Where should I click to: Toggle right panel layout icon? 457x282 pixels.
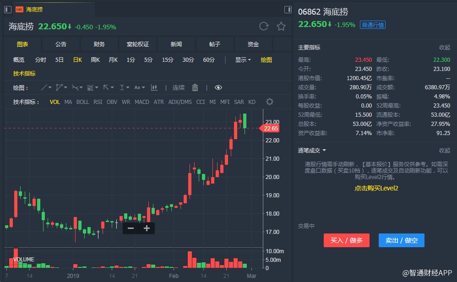coord(288,10)
